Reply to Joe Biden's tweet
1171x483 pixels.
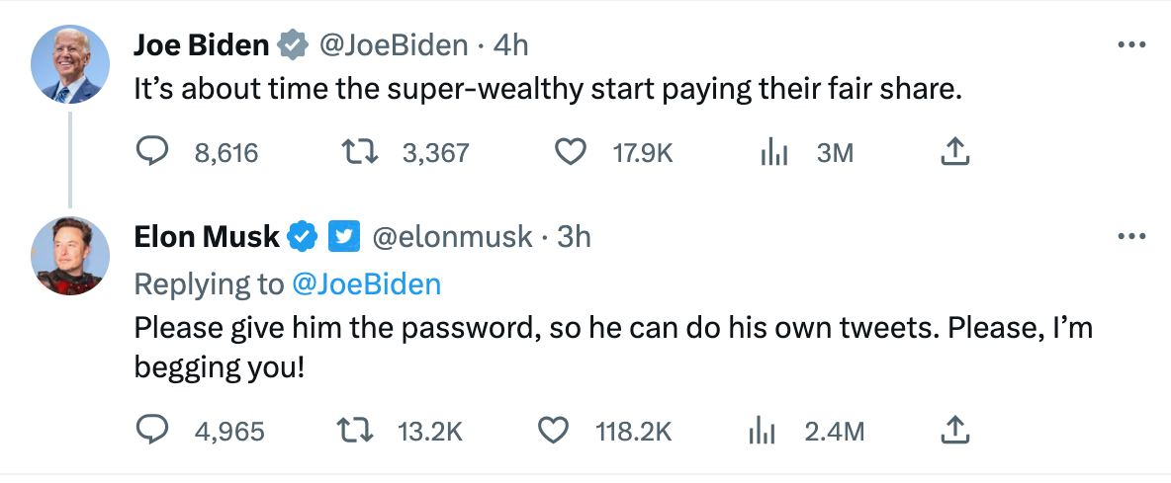tap(151, 152)
